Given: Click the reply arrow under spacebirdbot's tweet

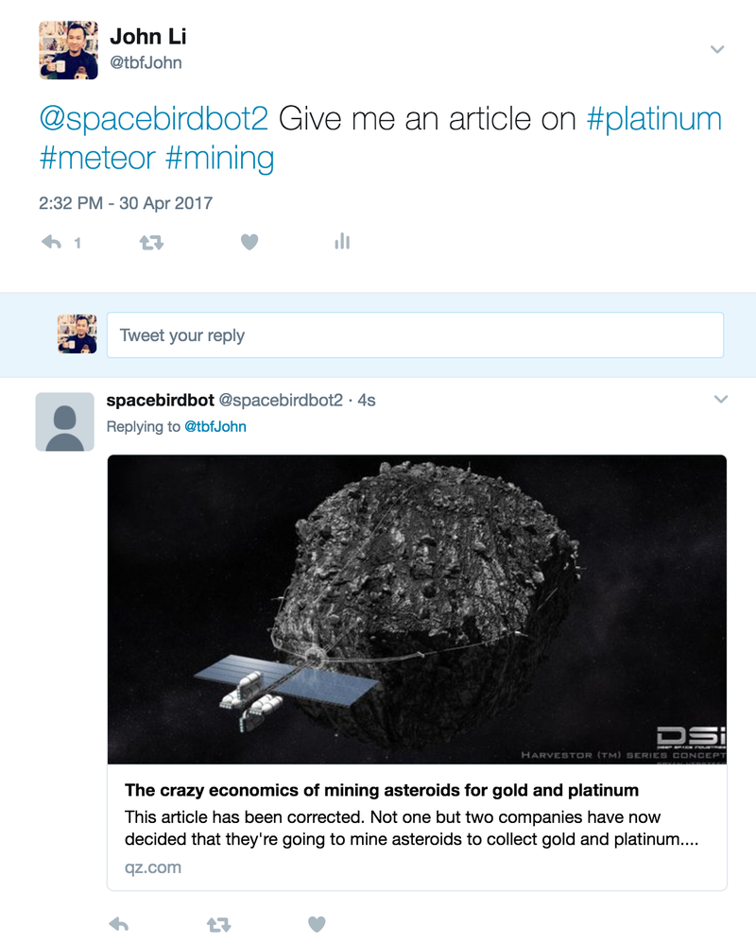Looking at the screenshot, I should click(x=118, y=923).
